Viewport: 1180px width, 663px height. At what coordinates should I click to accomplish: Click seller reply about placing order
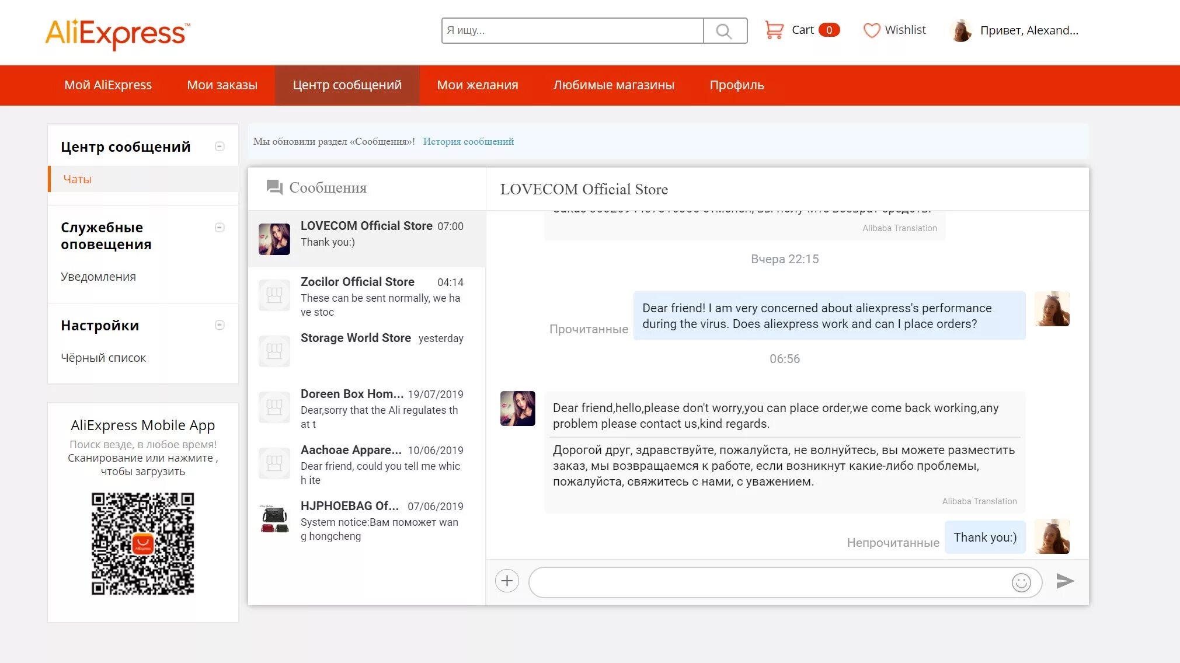[x=777, y=416]
